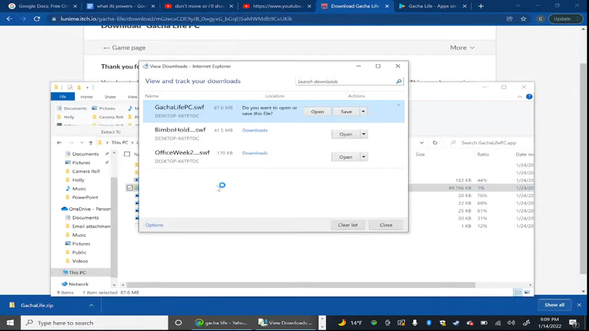Open the battery tray icon

(x=484, y=323)
